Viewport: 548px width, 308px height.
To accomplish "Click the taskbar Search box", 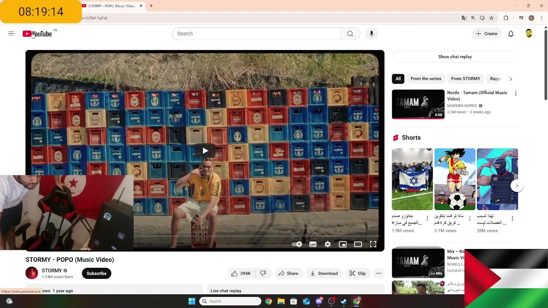I will (x=230, y=301).
